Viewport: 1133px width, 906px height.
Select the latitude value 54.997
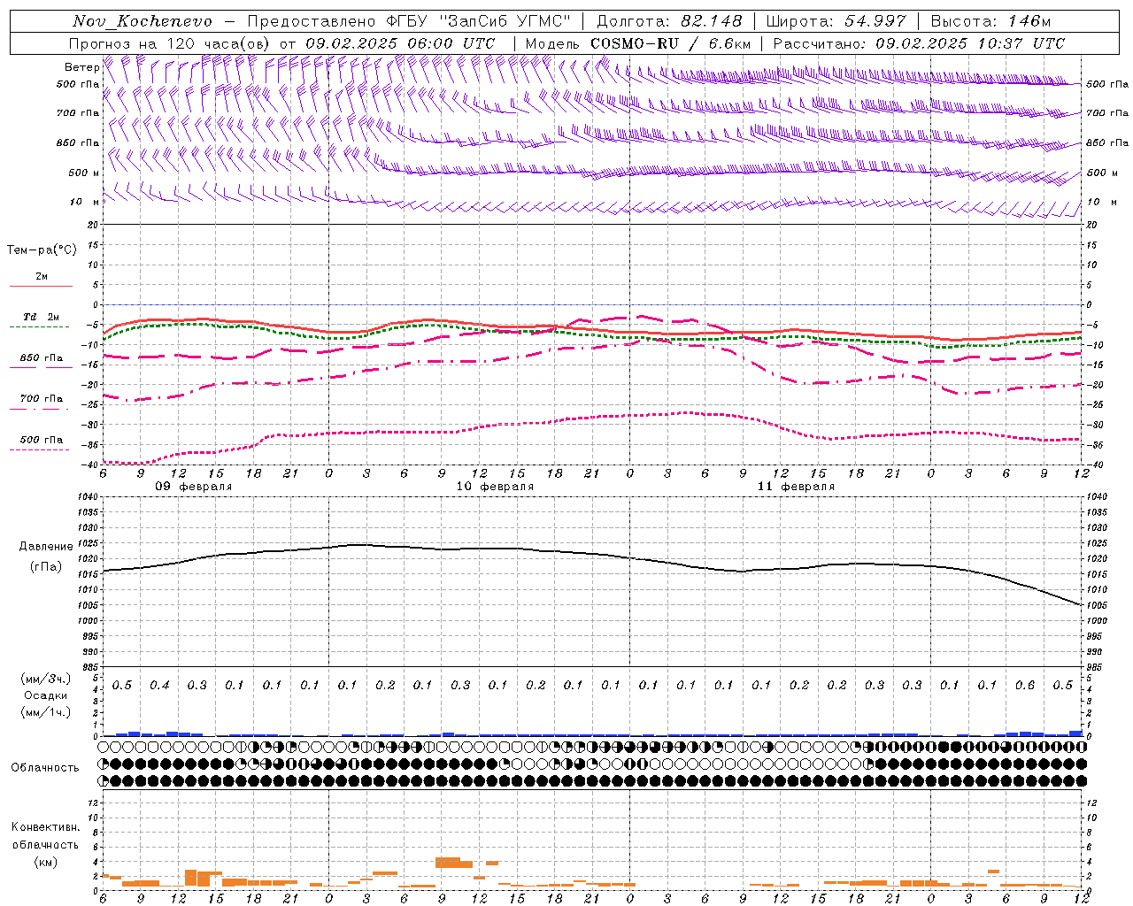click(x=875, y=21)
